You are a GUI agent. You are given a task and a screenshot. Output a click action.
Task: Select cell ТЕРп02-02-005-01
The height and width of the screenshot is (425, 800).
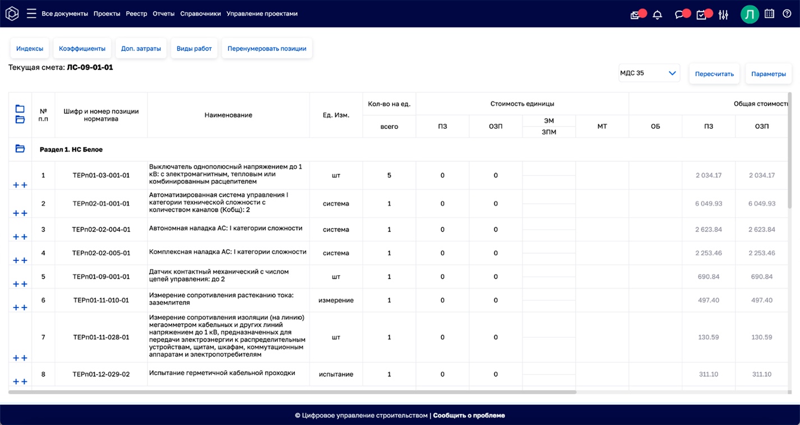tap(101, 253)
